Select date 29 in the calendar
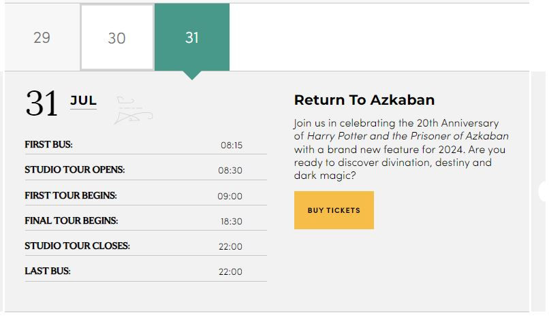 42,37
